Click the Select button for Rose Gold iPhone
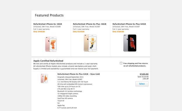Screen dimensions: 182x111 142,84
